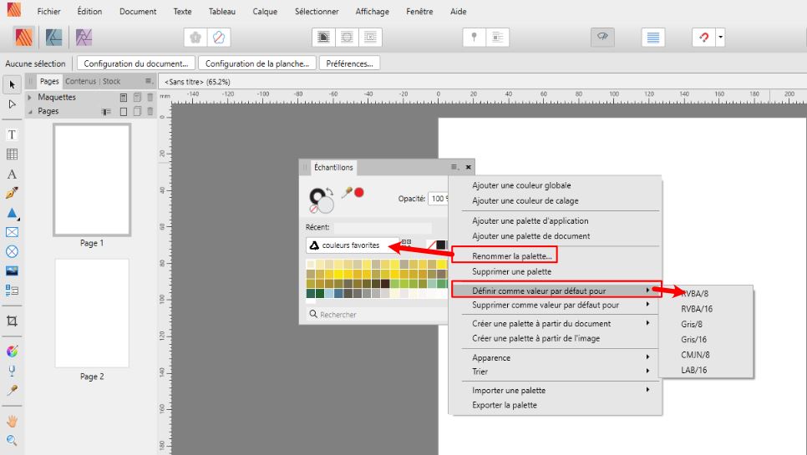Pick the steel blue swatch

(x=338, y=294)
